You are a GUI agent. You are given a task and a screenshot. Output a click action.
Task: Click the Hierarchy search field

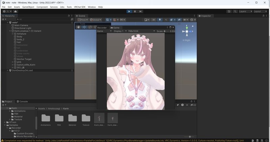pyautogui.click(x=43, y=19)
